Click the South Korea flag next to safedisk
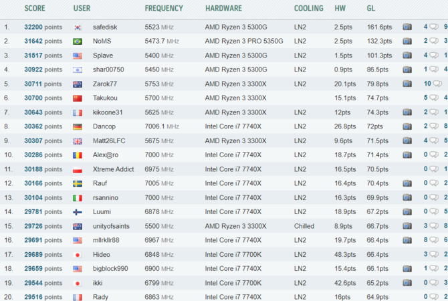Image resolution: width=448 pixels, height=301 pixels. [78, 27]
